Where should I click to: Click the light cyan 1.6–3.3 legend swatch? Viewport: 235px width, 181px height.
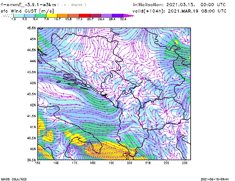(x=19, y=16)
